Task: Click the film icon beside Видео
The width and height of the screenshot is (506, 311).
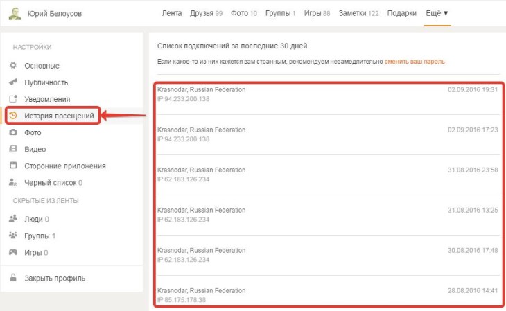Action: click(13, 149)
